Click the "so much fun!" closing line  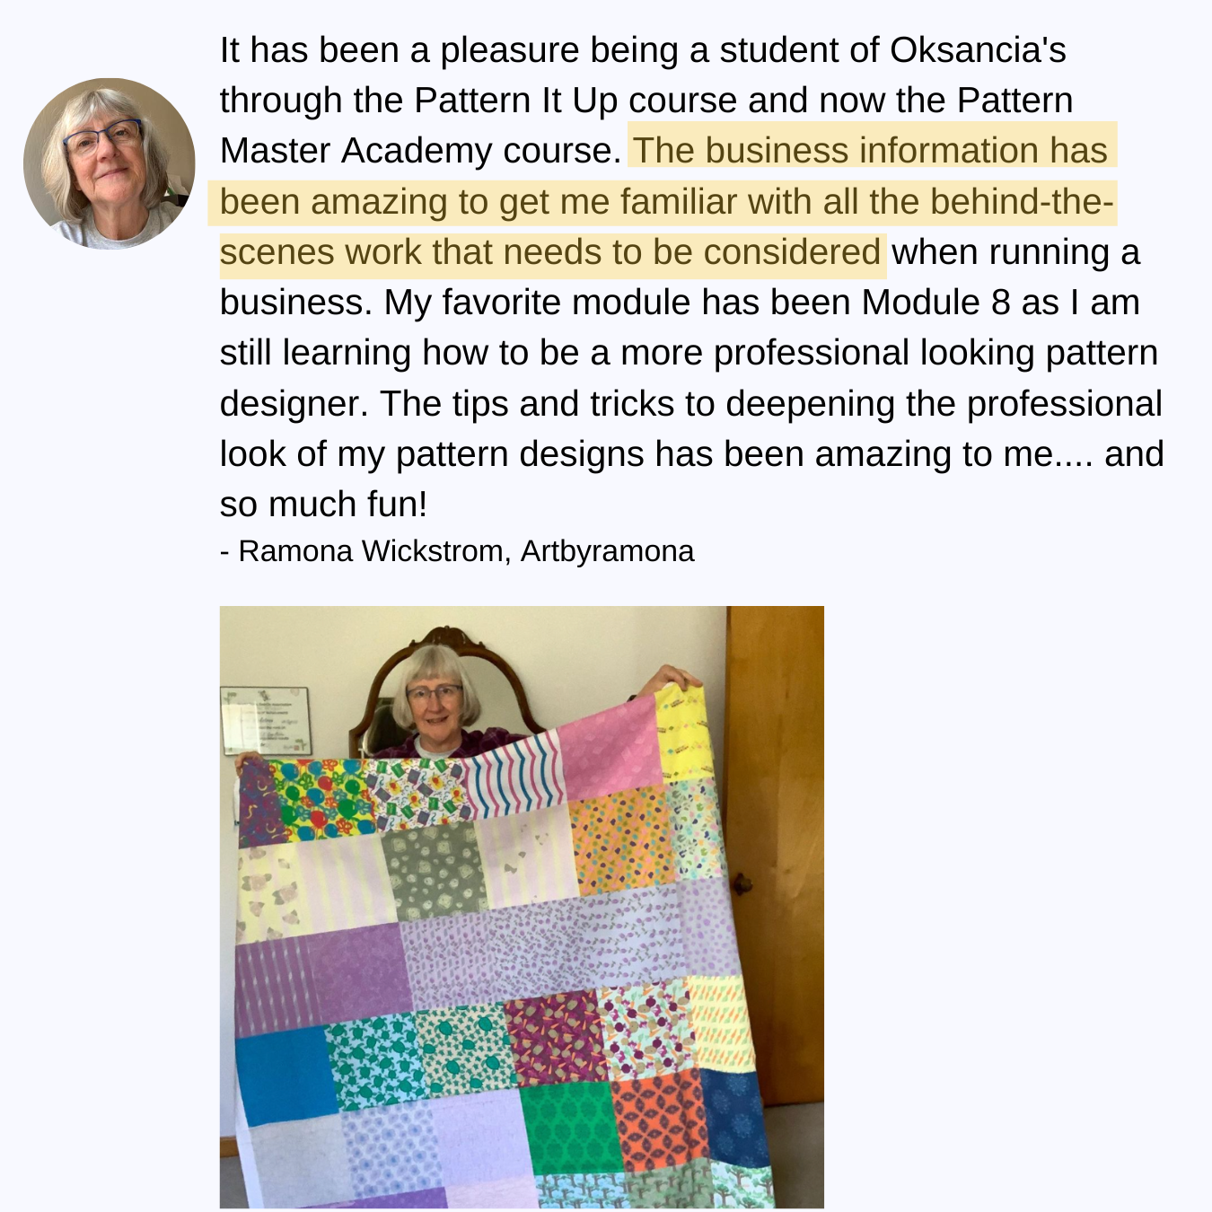click(323, 505)
